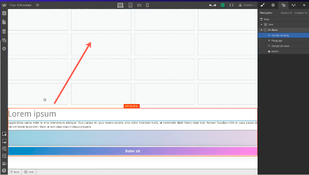Collapse the Div Block tree node
The width and height of the screenshot is (309, 175).
[x=261, y=30]
